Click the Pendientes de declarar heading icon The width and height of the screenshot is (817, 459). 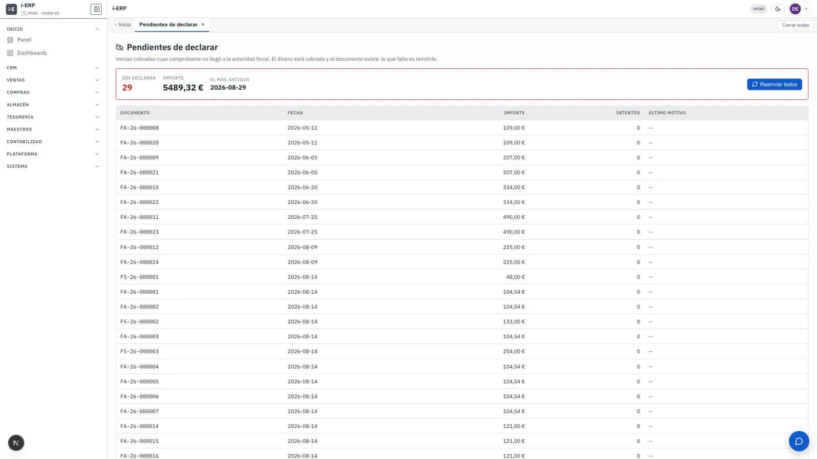(x=119, y=47)
